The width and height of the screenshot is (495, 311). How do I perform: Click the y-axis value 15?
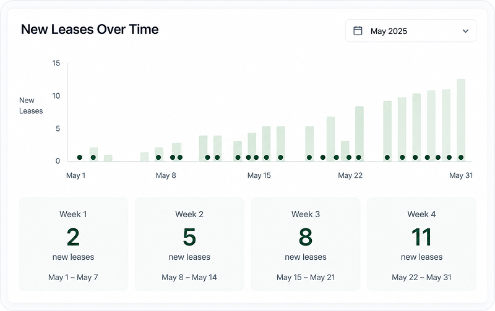(x=56, y=64)
